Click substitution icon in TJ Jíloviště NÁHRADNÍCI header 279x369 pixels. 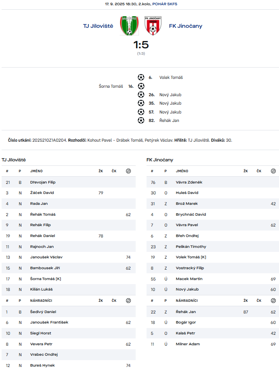coord(128,301)
